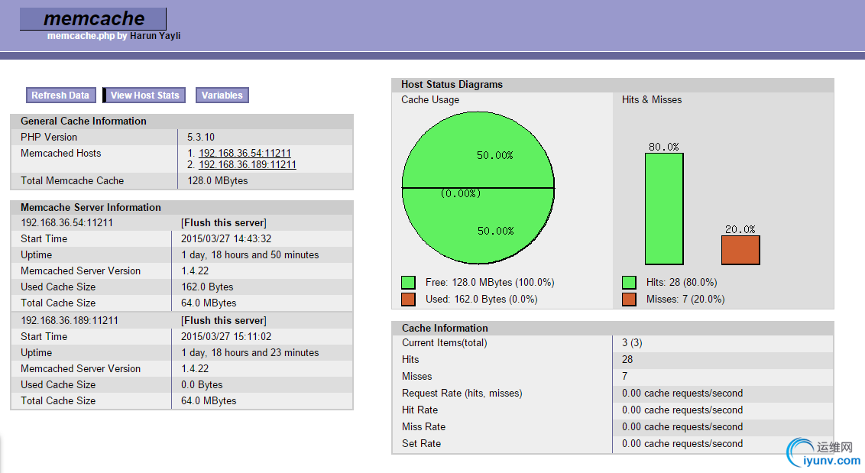Select Total Memcache Cache value 128.0 MBytes
The image size is (865, 473).
tap(217, 180)
